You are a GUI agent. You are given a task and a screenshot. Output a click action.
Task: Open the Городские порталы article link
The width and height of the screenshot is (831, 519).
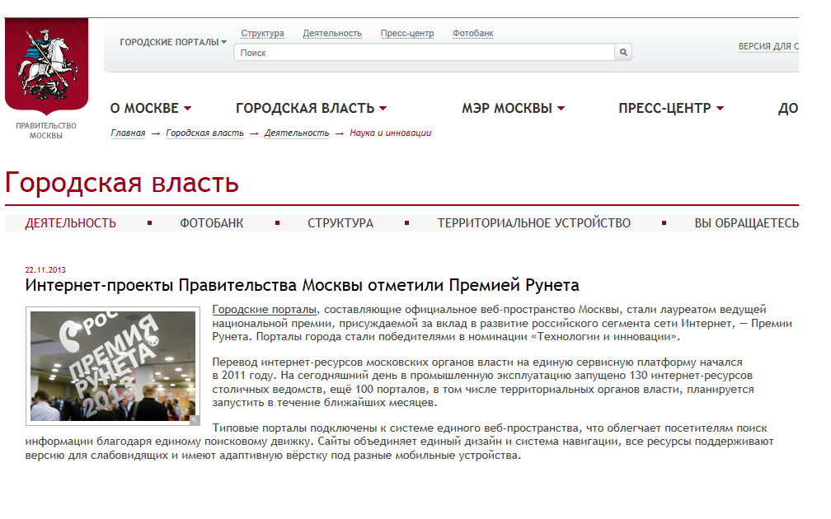[x=265, y=309]
